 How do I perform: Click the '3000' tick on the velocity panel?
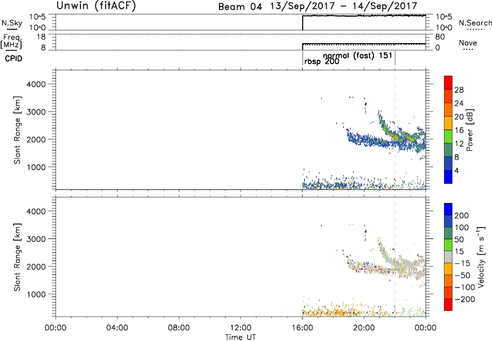click(x=36, y=239)
